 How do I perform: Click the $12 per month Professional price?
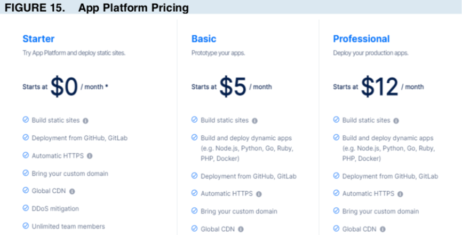pyautogui.click(x=379, y=87)
